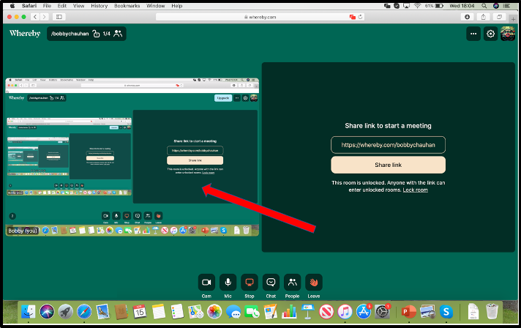The image size is (521, 328).
Task: Open Siri from the Dock
Action: click(47, 312)
